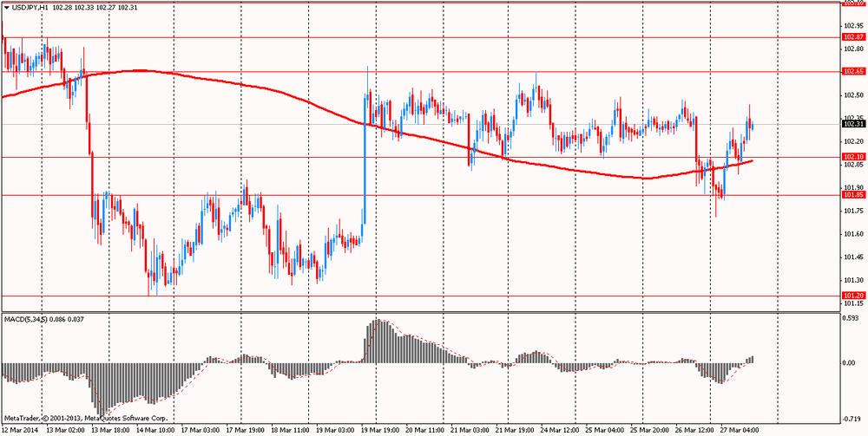Click the MACD(5,34,5) indicator label
The width and height of the screenshot is (868, 436).
pyautogui.click(x=27, y=319)
